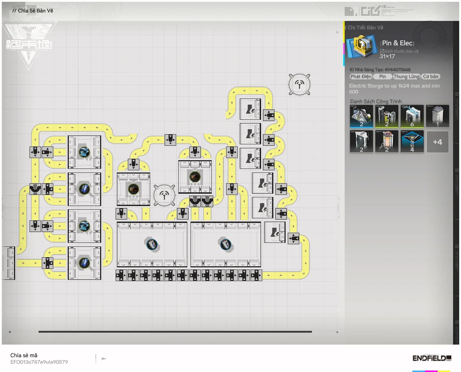This screenshot has height=372, width=461.
Task: Click the creator ID 4944870668
Action: point(398,70)
